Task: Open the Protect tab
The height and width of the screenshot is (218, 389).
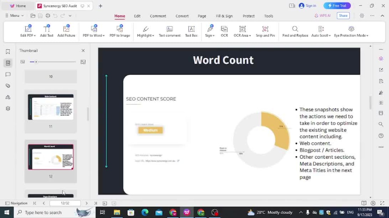Action: pos(249,16)
